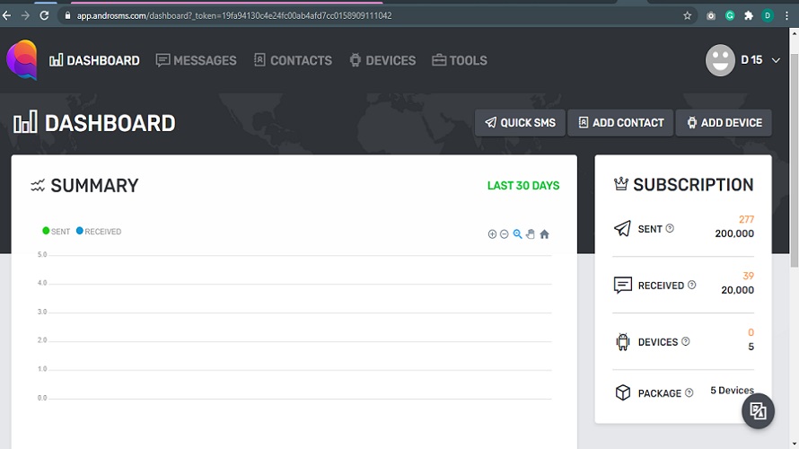799x449 pixels.
Task: Click the QUICK SMS button
Action: coord(520,123)
